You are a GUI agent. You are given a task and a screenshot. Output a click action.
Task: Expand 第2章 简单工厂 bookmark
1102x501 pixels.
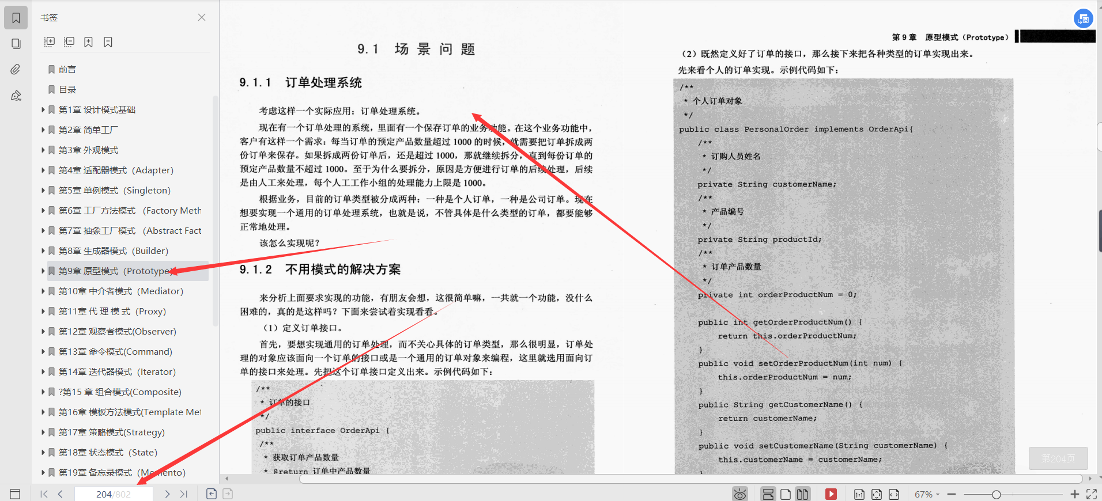pyautogui.click(x=43, y=130)
